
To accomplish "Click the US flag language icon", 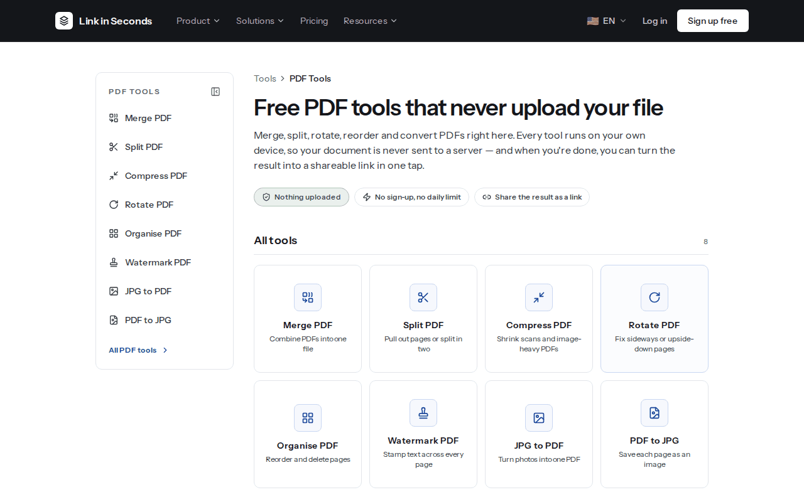I will tap(593, 21).
